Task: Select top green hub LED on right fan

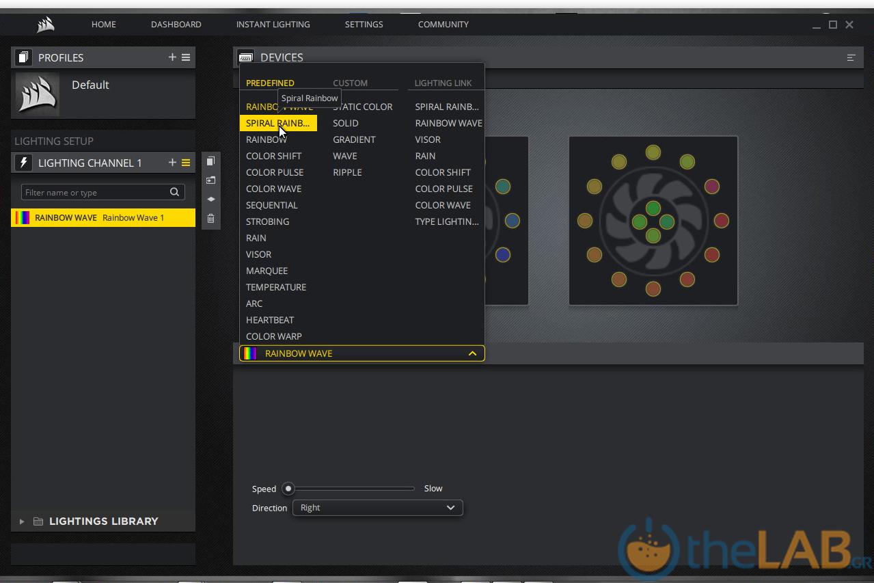Action: (653, 208)
